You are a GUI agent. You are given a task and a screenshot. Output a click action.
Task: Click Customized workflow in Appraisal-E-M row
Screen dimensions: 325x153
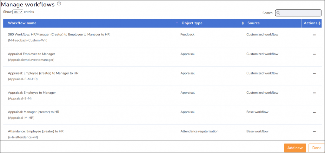point(262,92)
